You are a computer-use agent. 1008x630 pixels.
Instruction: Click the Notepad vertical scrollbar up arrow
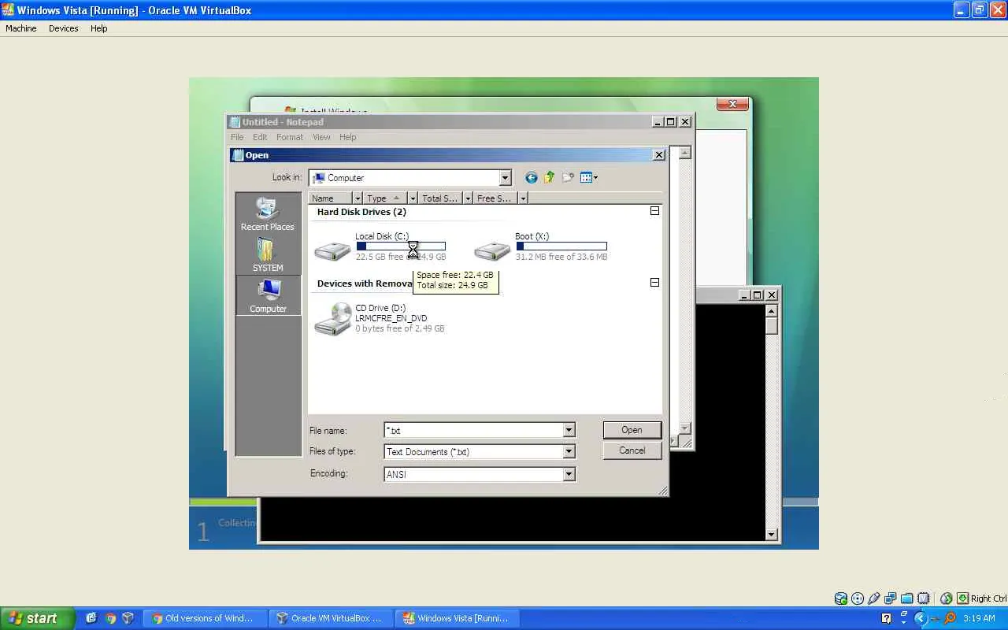point(685,153)
